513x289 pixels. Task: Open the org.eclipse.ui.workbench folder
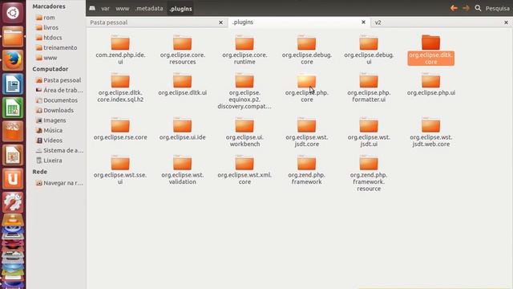point(244,132)
